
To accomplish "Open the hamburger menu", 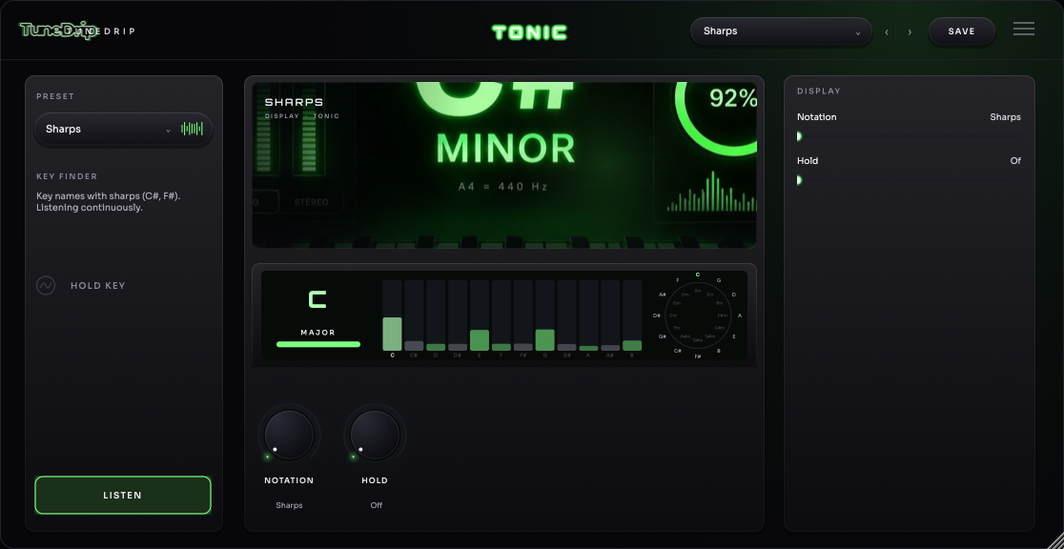I will [1023, 29].
